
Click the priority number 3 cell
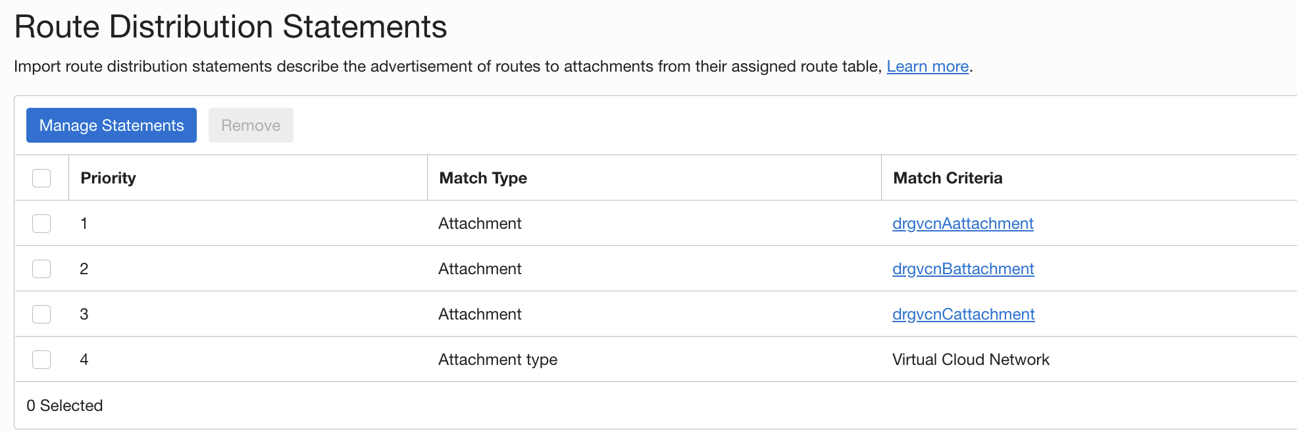tap(84, 314)
